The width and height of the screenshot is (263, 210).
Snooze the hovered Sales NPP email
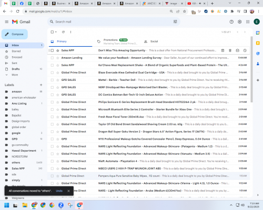pyautogui.click(x=245, y=50)
